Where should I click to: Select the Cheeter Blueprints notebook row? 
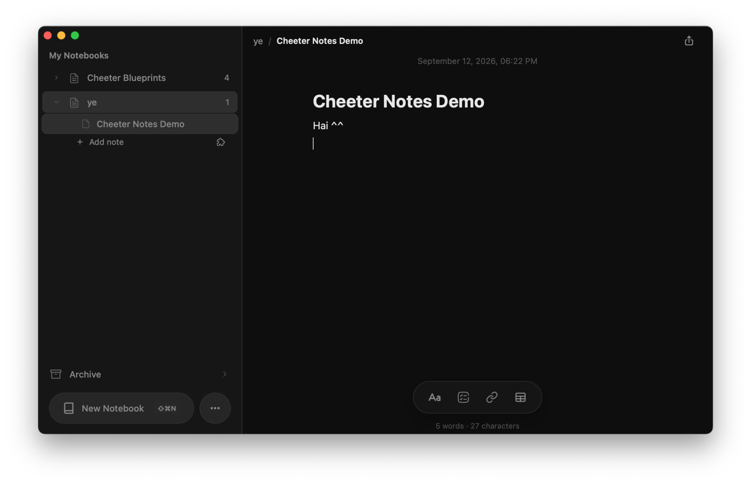140,78
